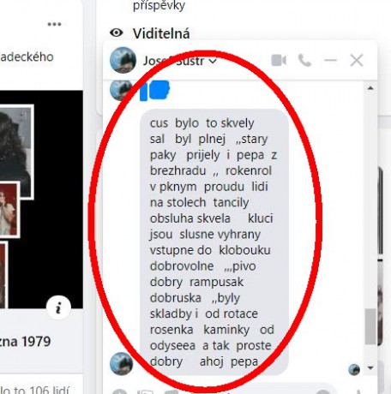Open the 'adeckého' link on the left

click(27, 57)
